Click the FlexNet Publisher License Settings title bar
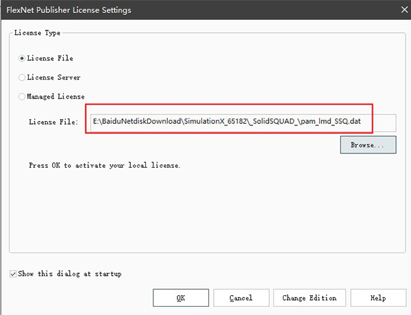This screenshot has height=315, width=411. point(171,10)
